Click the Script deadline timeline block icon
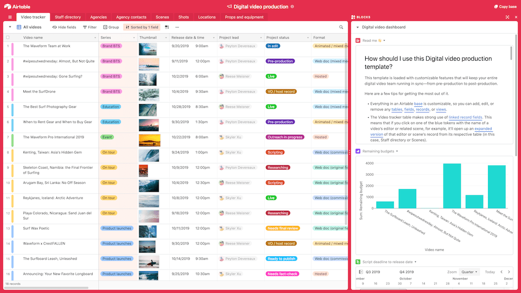Screen dimensions: 521x293 tap(358, 262)
